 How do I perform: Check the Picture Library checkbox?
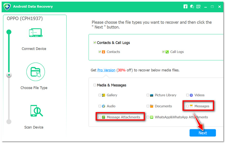[148, 95]
